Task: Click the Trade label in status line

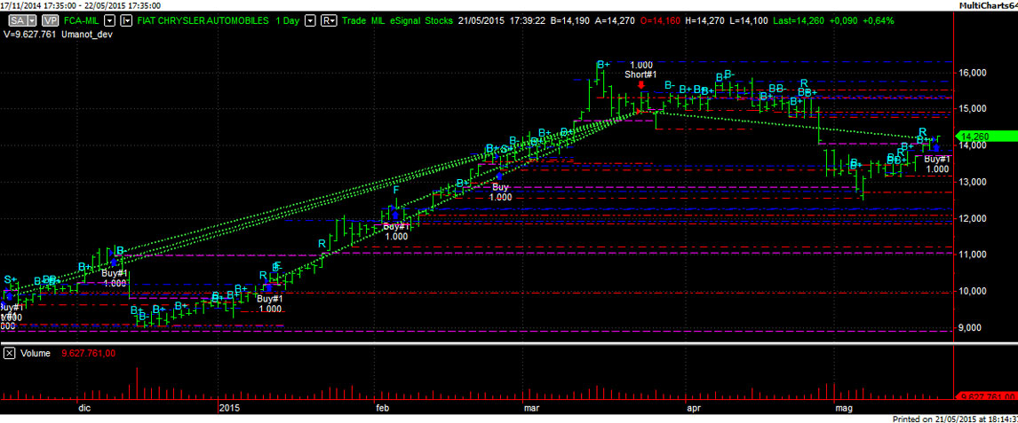Action: pos(354,20)
